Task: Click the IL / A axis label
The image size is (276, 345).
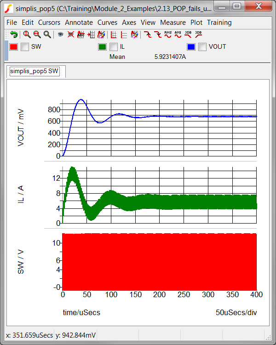Action: [21, 194]
